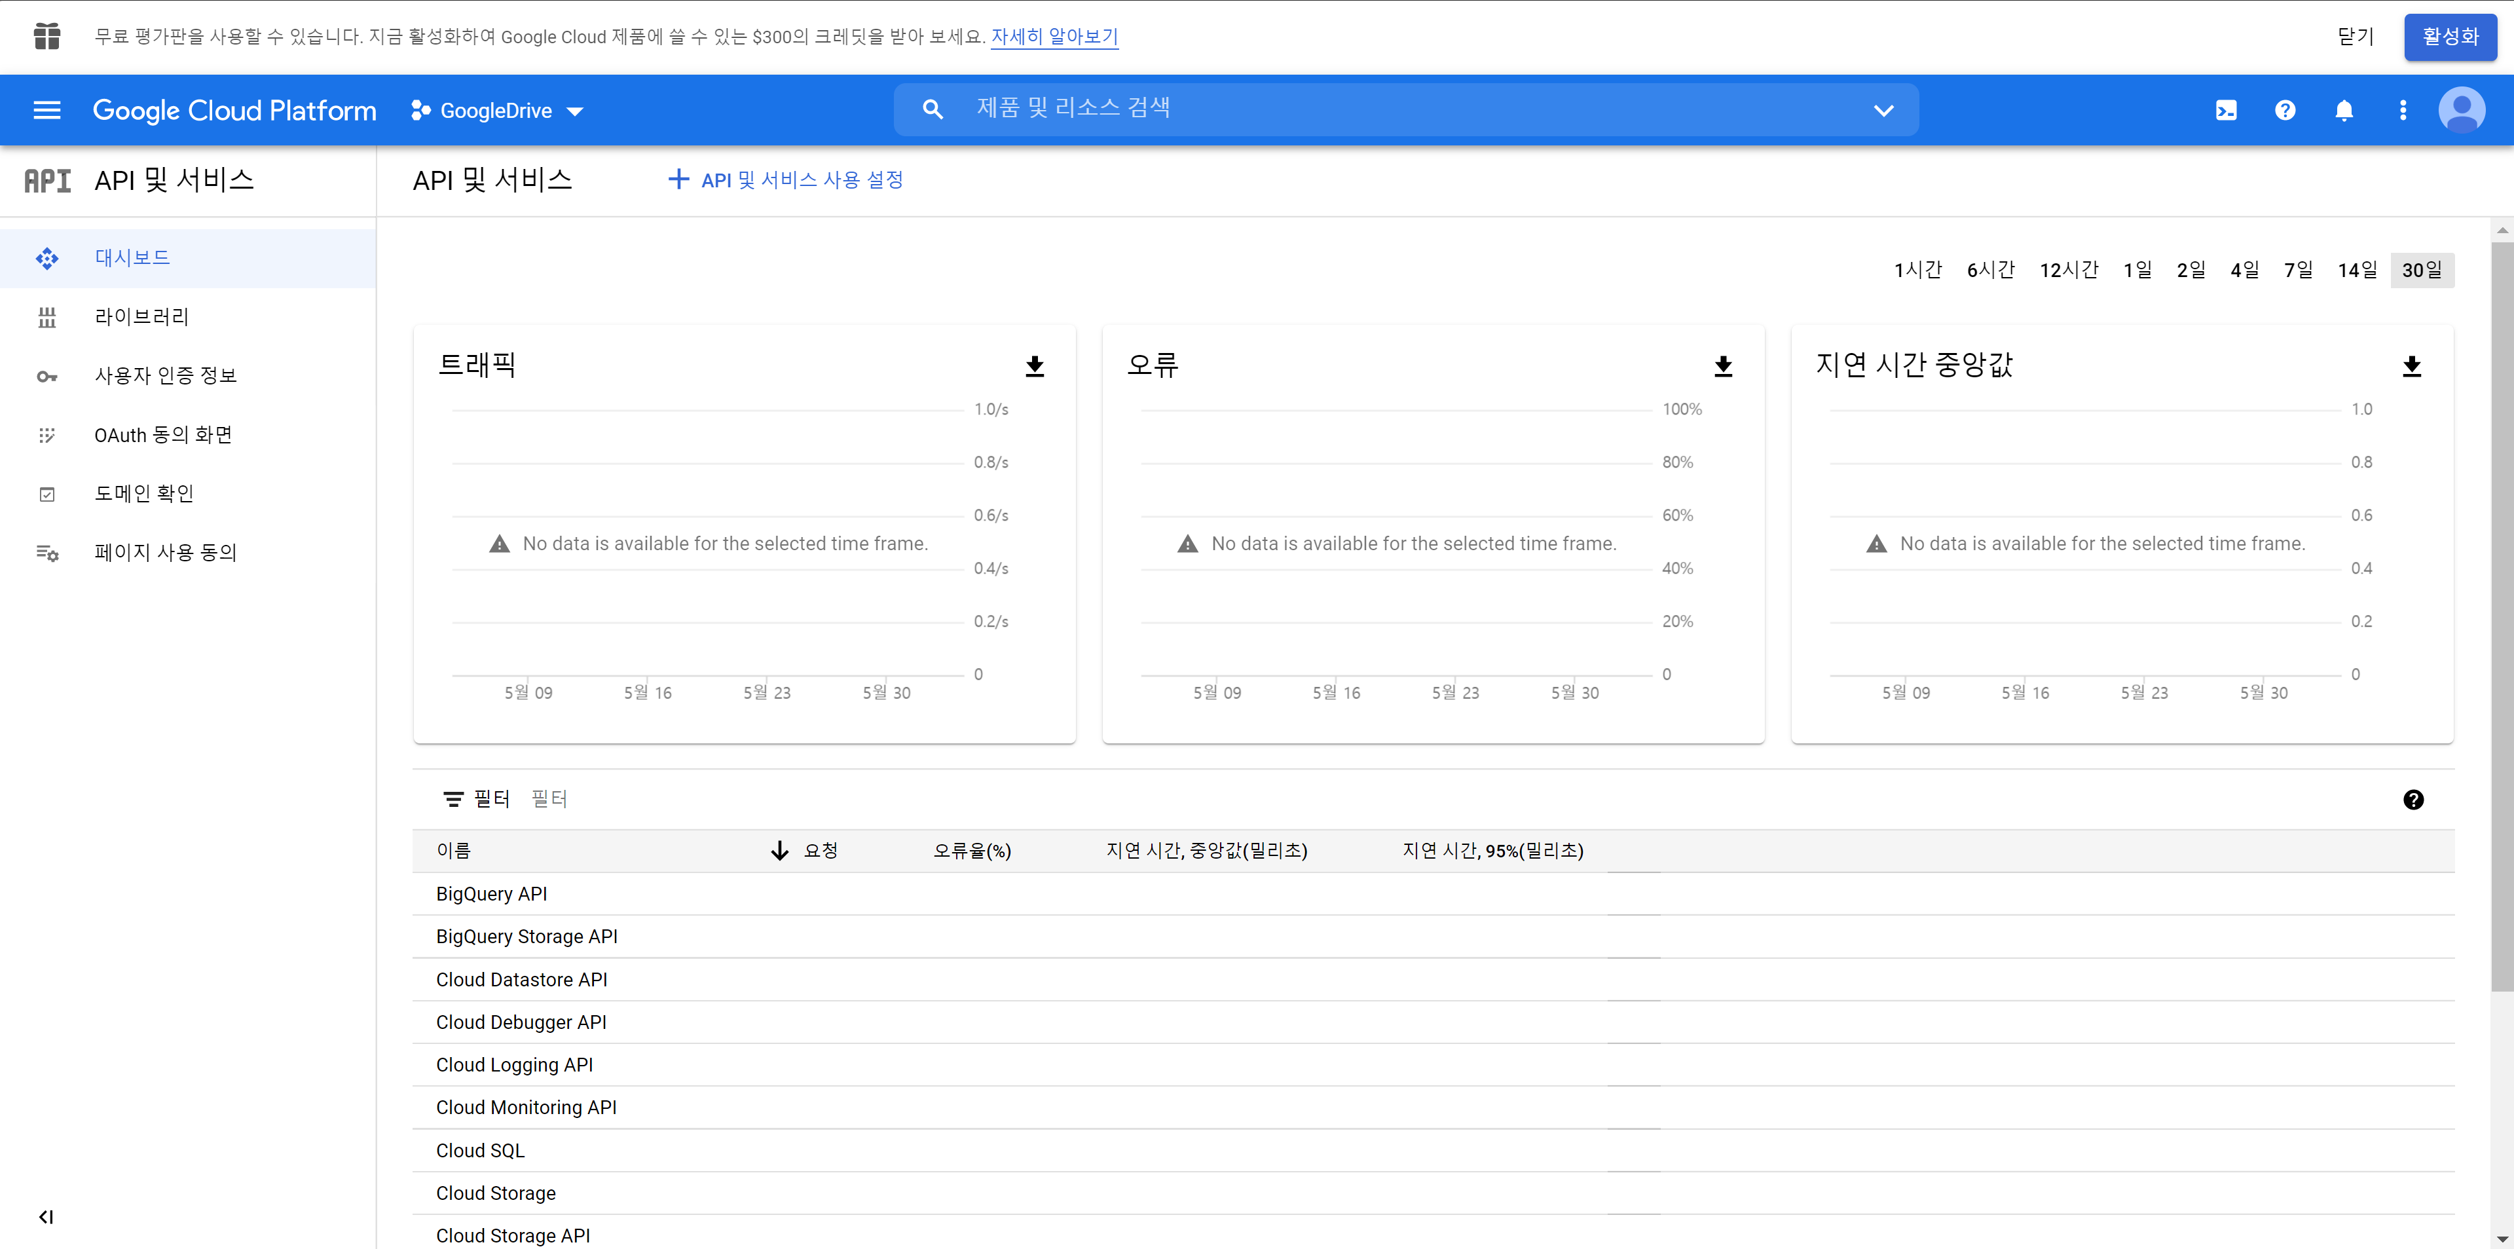Screen dimensions: 2514x1249
Task: Collapse the left sidebar panel
Action: [46, 1217]
